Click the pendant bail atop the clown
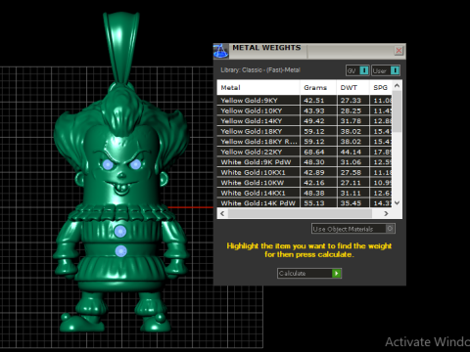The width and height of the screenshot is (470, 352). [121, 47]
